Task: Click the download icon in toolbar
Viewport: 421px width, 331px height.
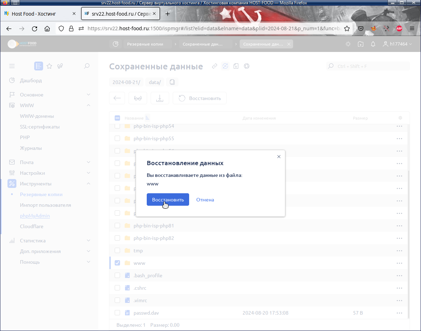Action: pos(160,98)
